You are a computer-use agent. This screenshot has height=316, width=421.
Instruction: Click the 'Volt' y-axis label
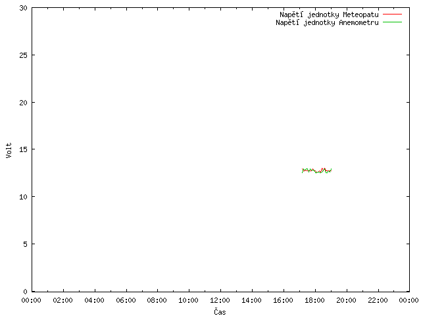point(9,150)
